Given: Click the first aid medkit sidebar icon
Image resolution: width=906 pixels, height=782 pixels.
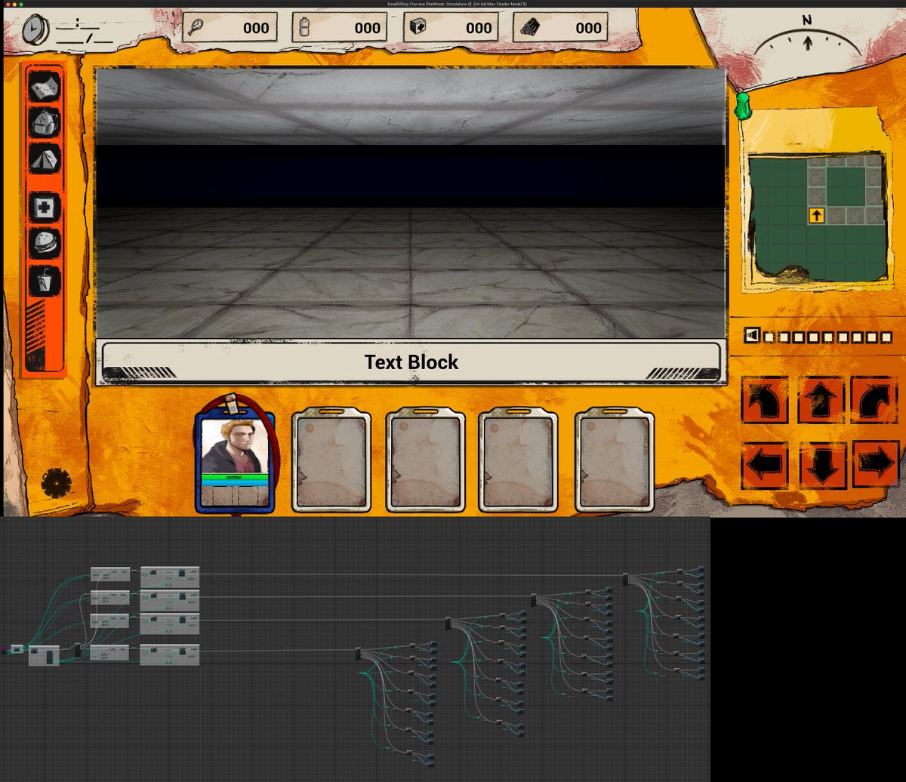Looking at the screenshot, I should point(45,208).
